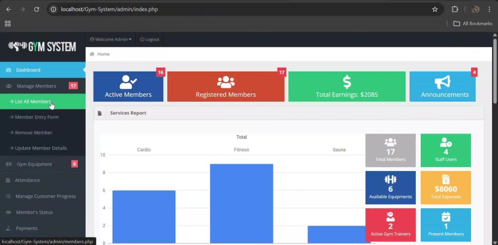Bookmark this page with the star icon
498x245 pixels.
point(435,9)
